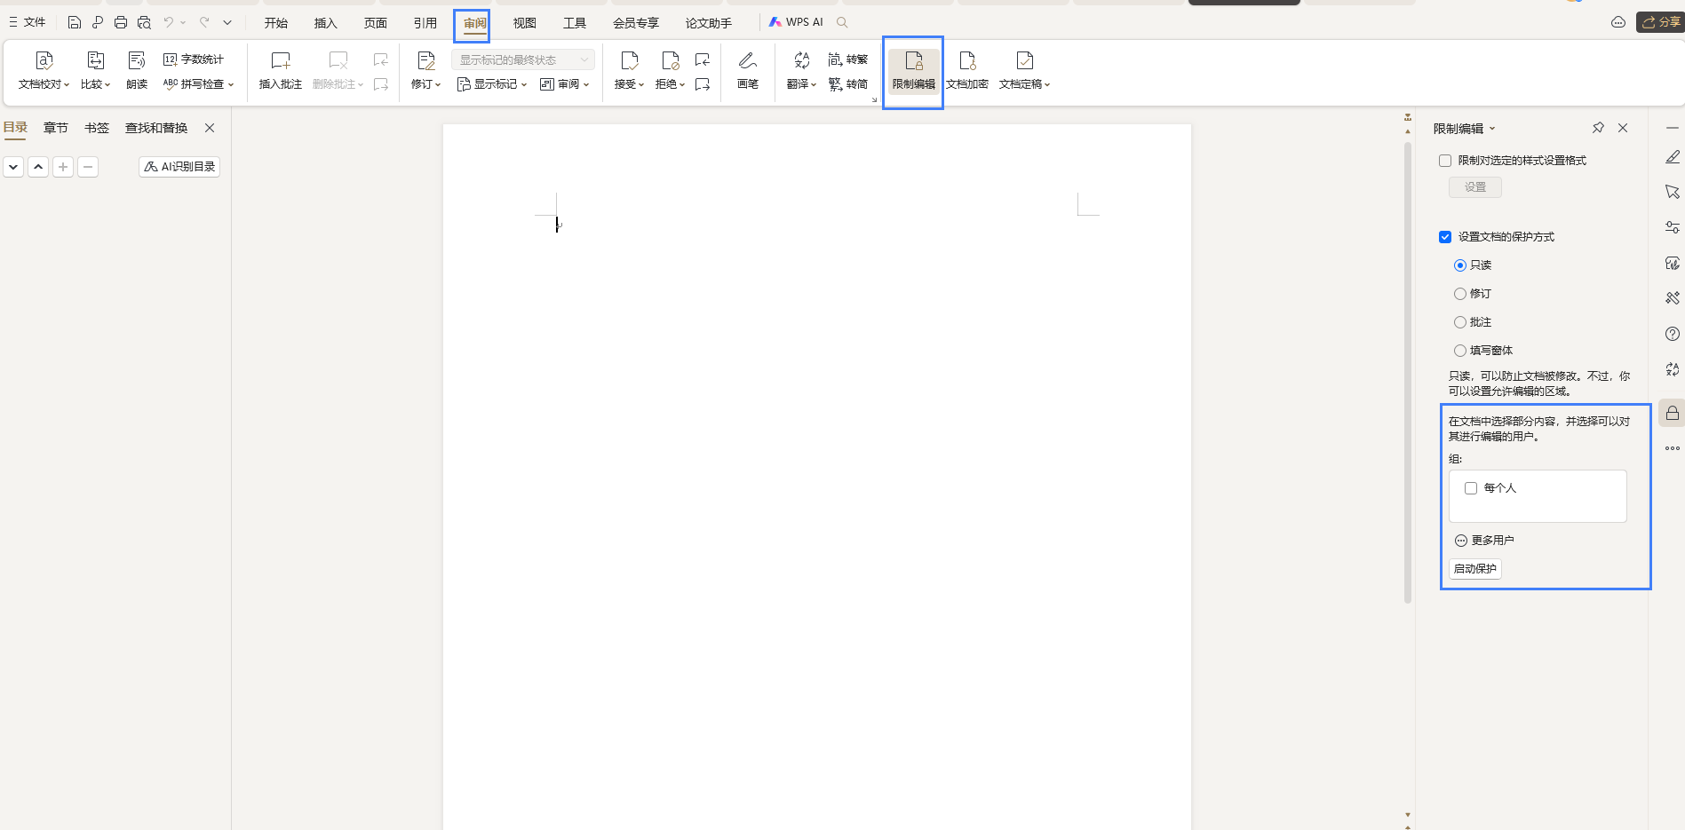Convert text with 转简

tap(848, 84)
